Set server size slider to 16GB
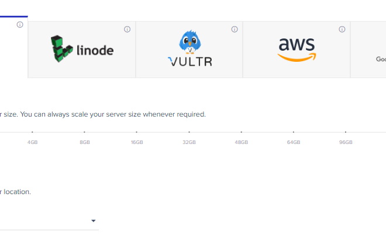The height and width of the screenshot is (239, 386). tap(137, 132)
